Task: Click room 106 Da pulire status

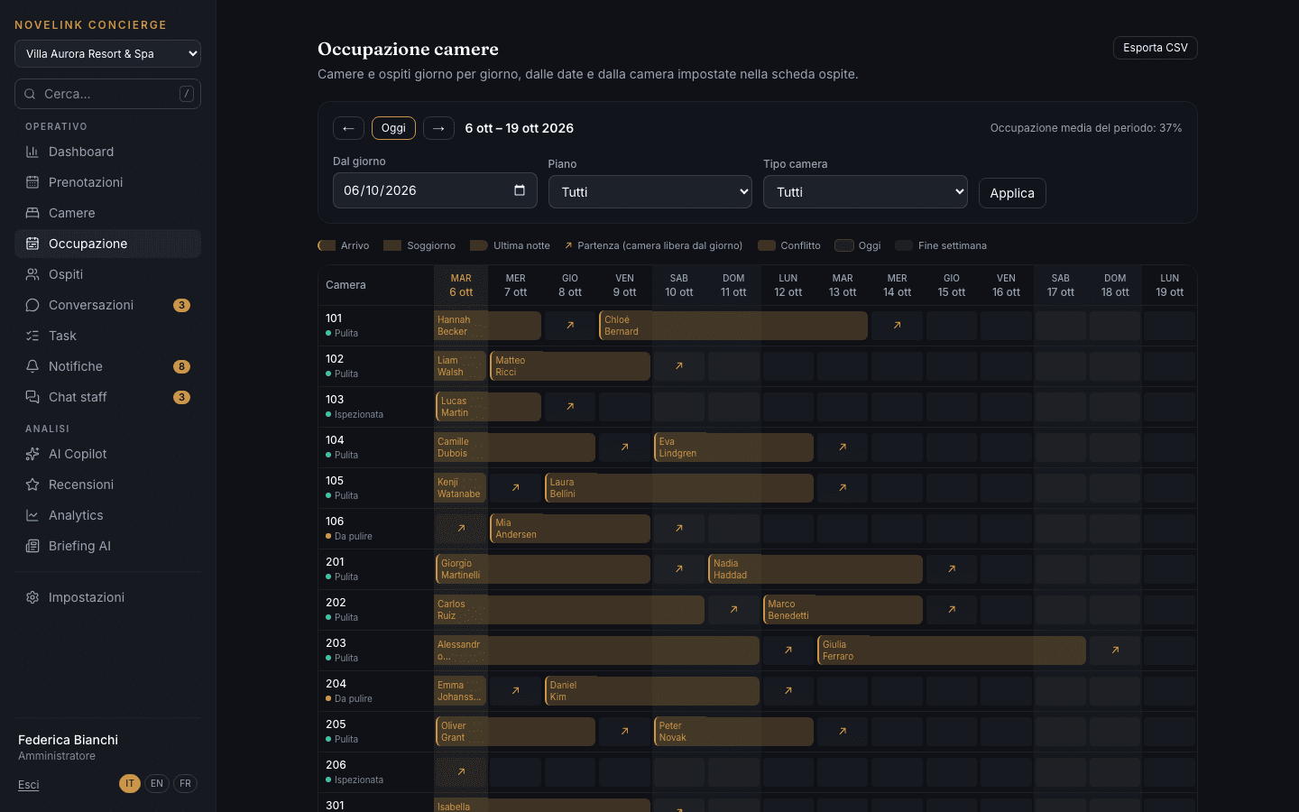Action: [x=349, y=536]
